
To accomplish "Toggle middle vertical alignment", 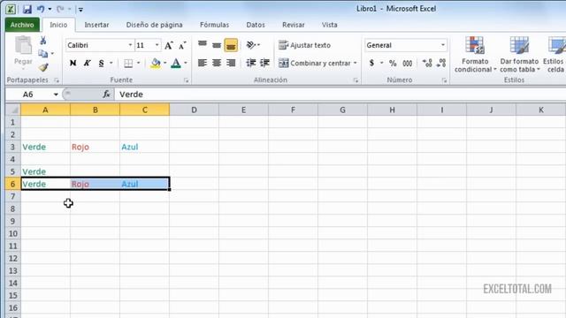I will coord(217,45).
